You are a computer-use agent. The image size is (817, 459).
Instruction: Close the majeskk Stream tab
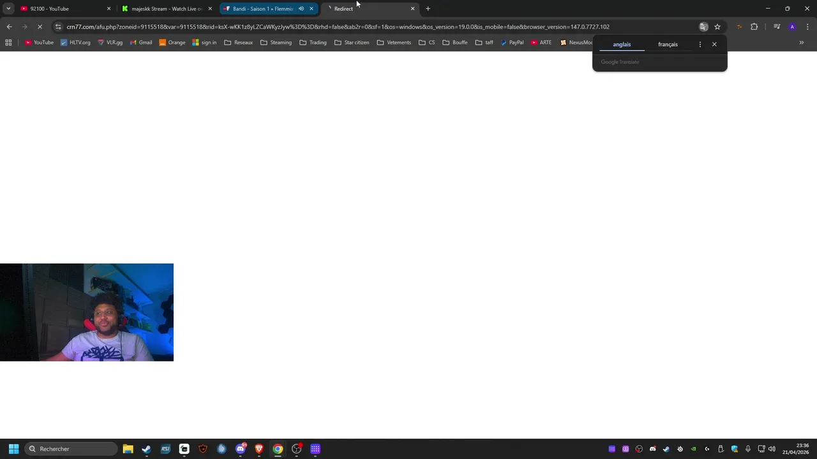click(x=210, y=9)
